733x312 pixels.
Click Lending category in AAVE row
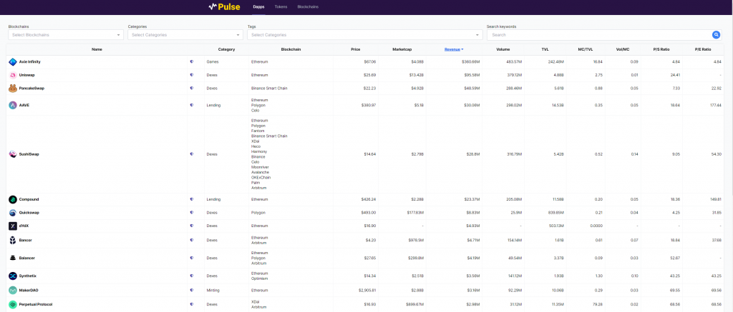pyautogui.click(x=213, y=106)
